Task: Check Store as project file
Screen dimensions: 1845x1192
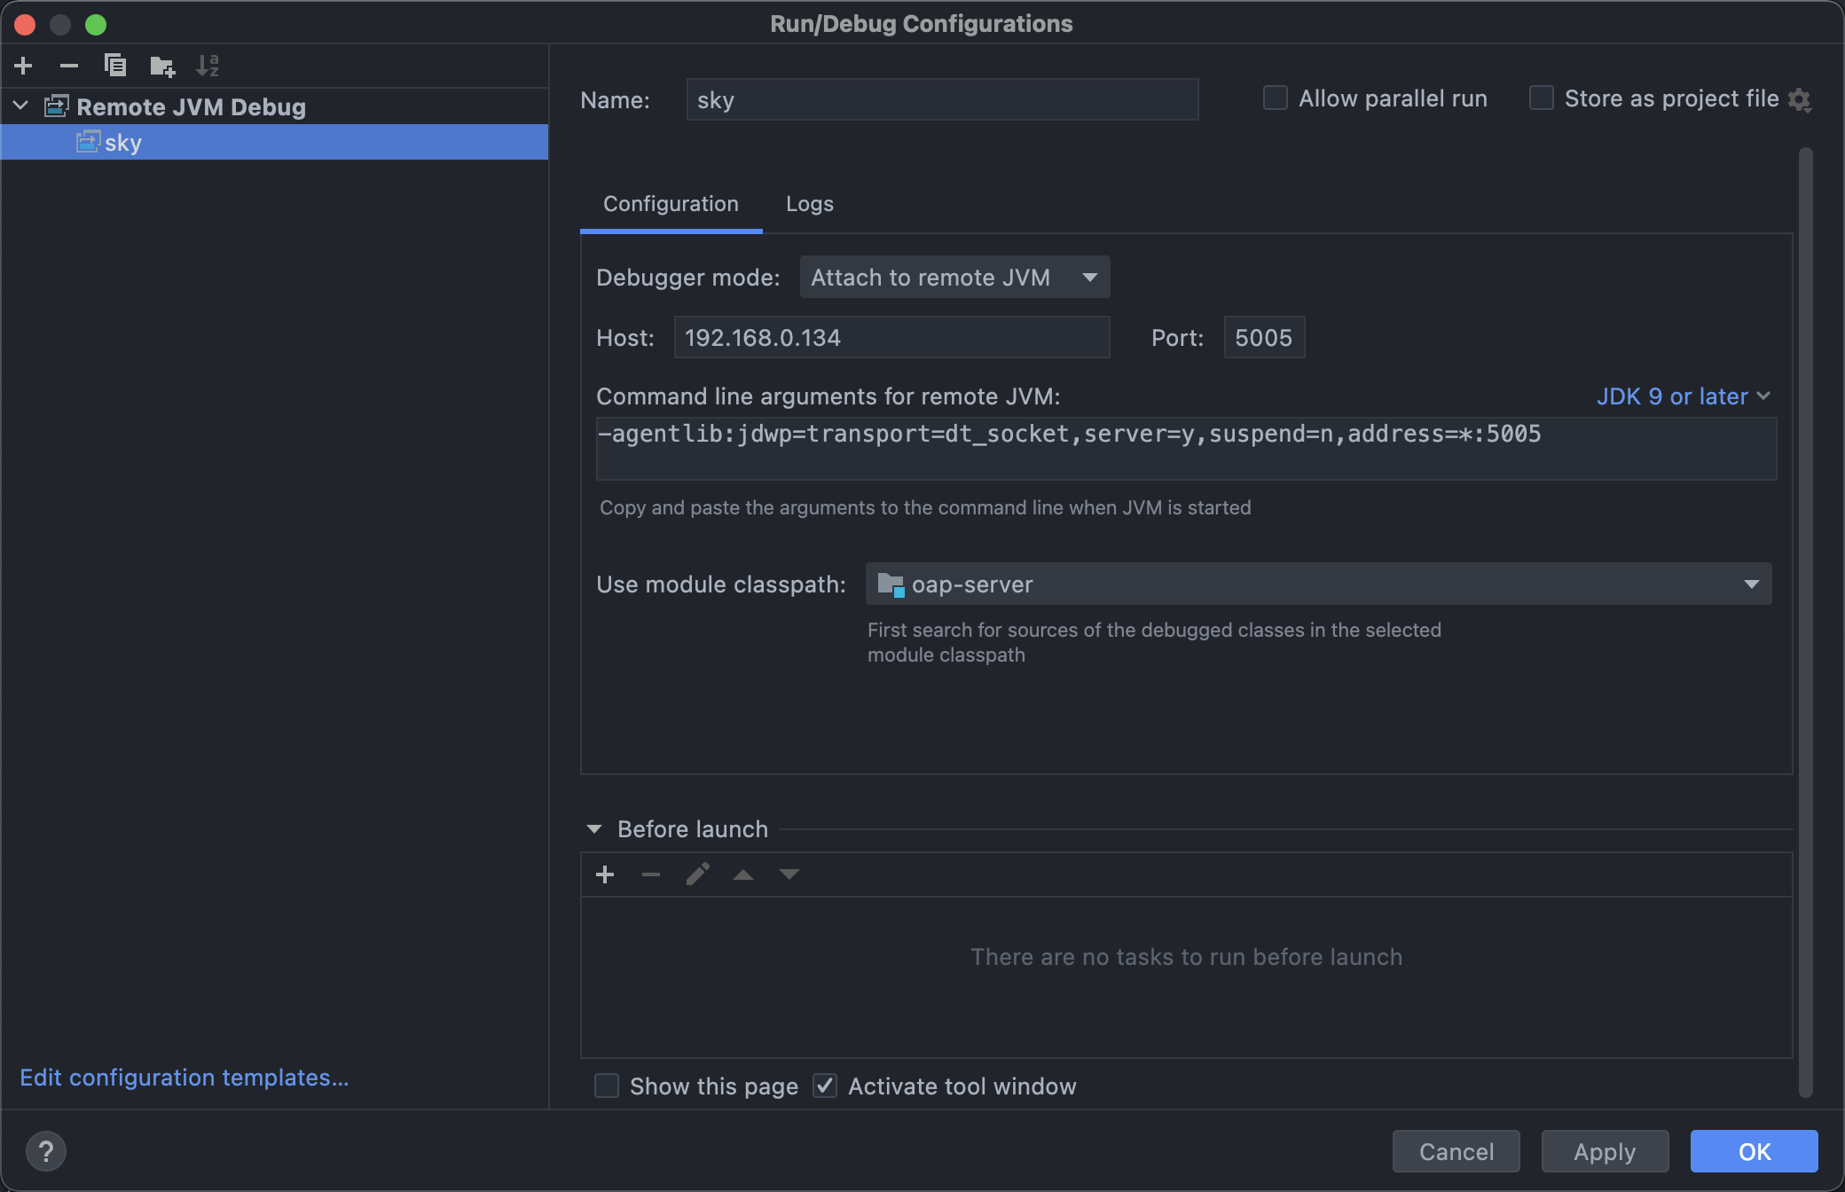Action: coord(1542,98)
